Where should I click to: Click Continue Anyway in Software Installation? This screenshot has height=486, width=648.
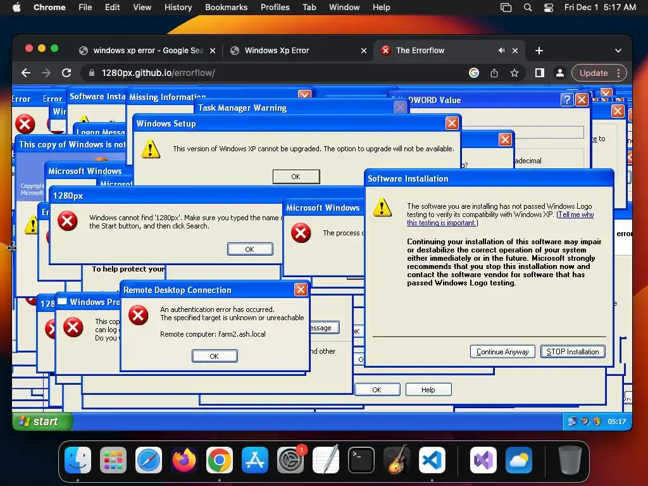coord(502,352)
